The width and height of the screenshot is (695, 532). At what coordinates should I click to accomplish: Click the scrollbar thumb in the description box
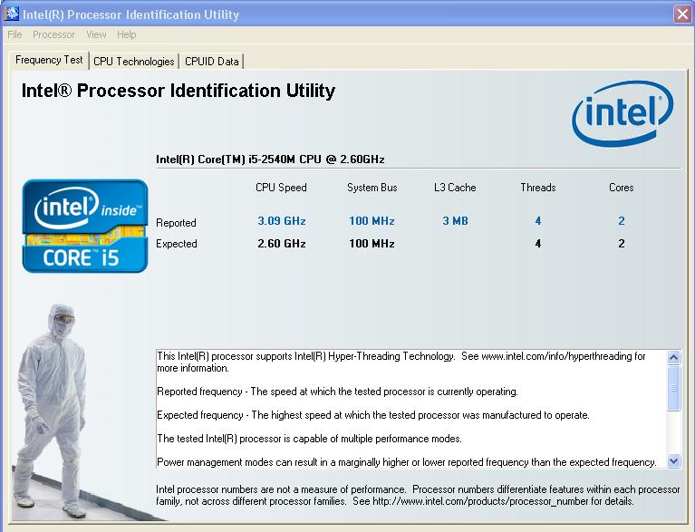click(x=673, y=394)
